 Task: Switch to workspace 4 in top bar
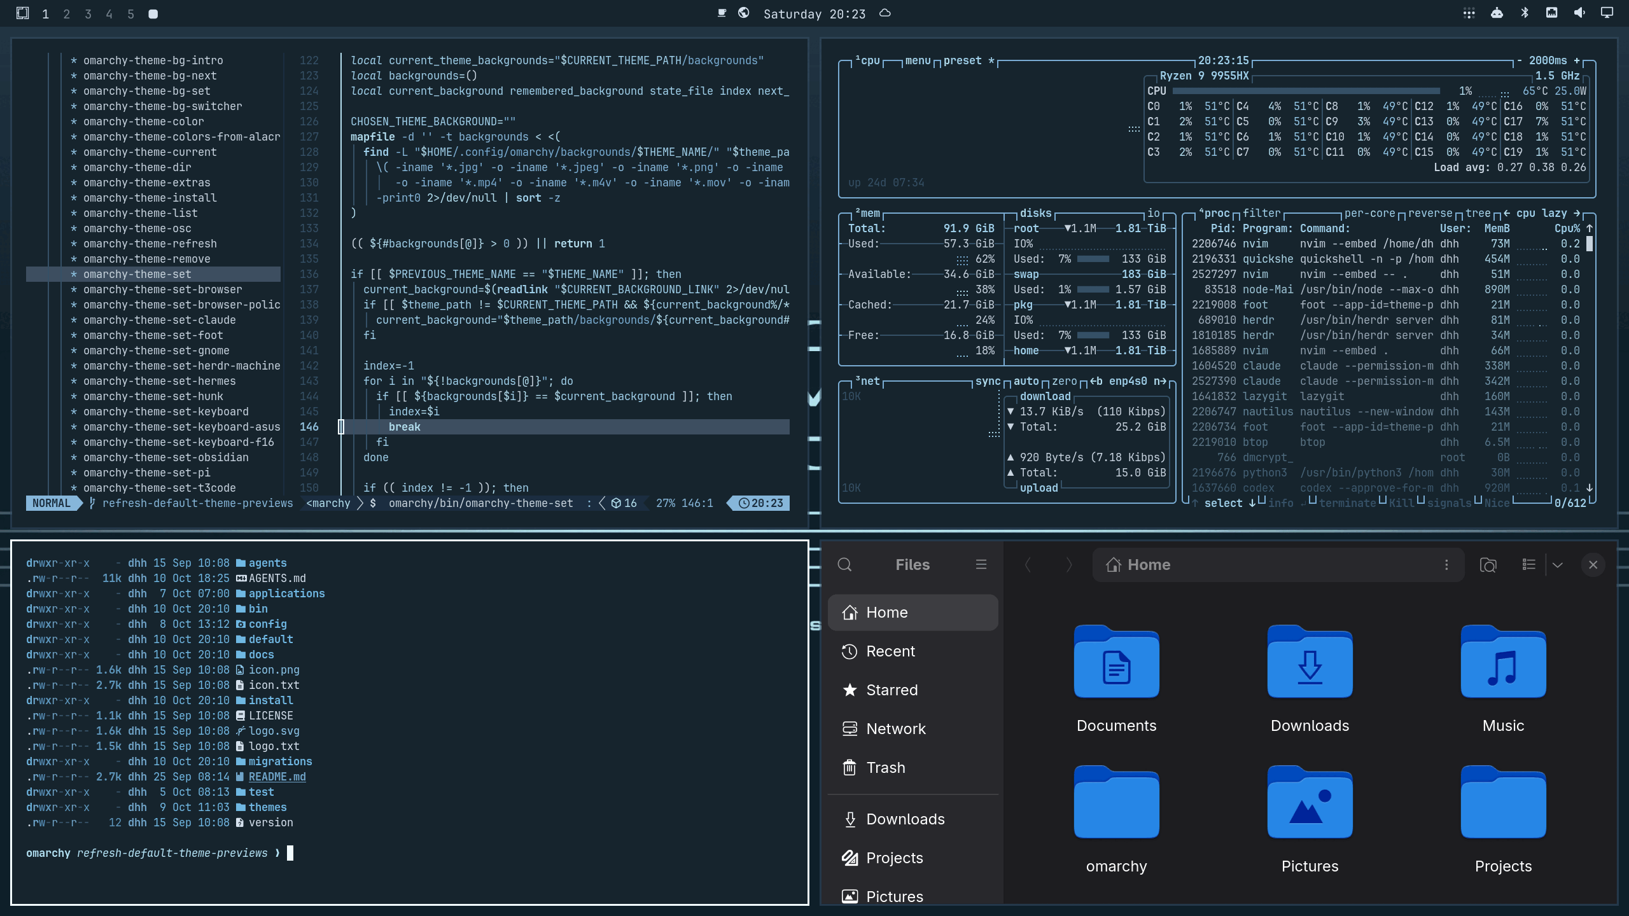pyautogui.click(x=109, y=14)
